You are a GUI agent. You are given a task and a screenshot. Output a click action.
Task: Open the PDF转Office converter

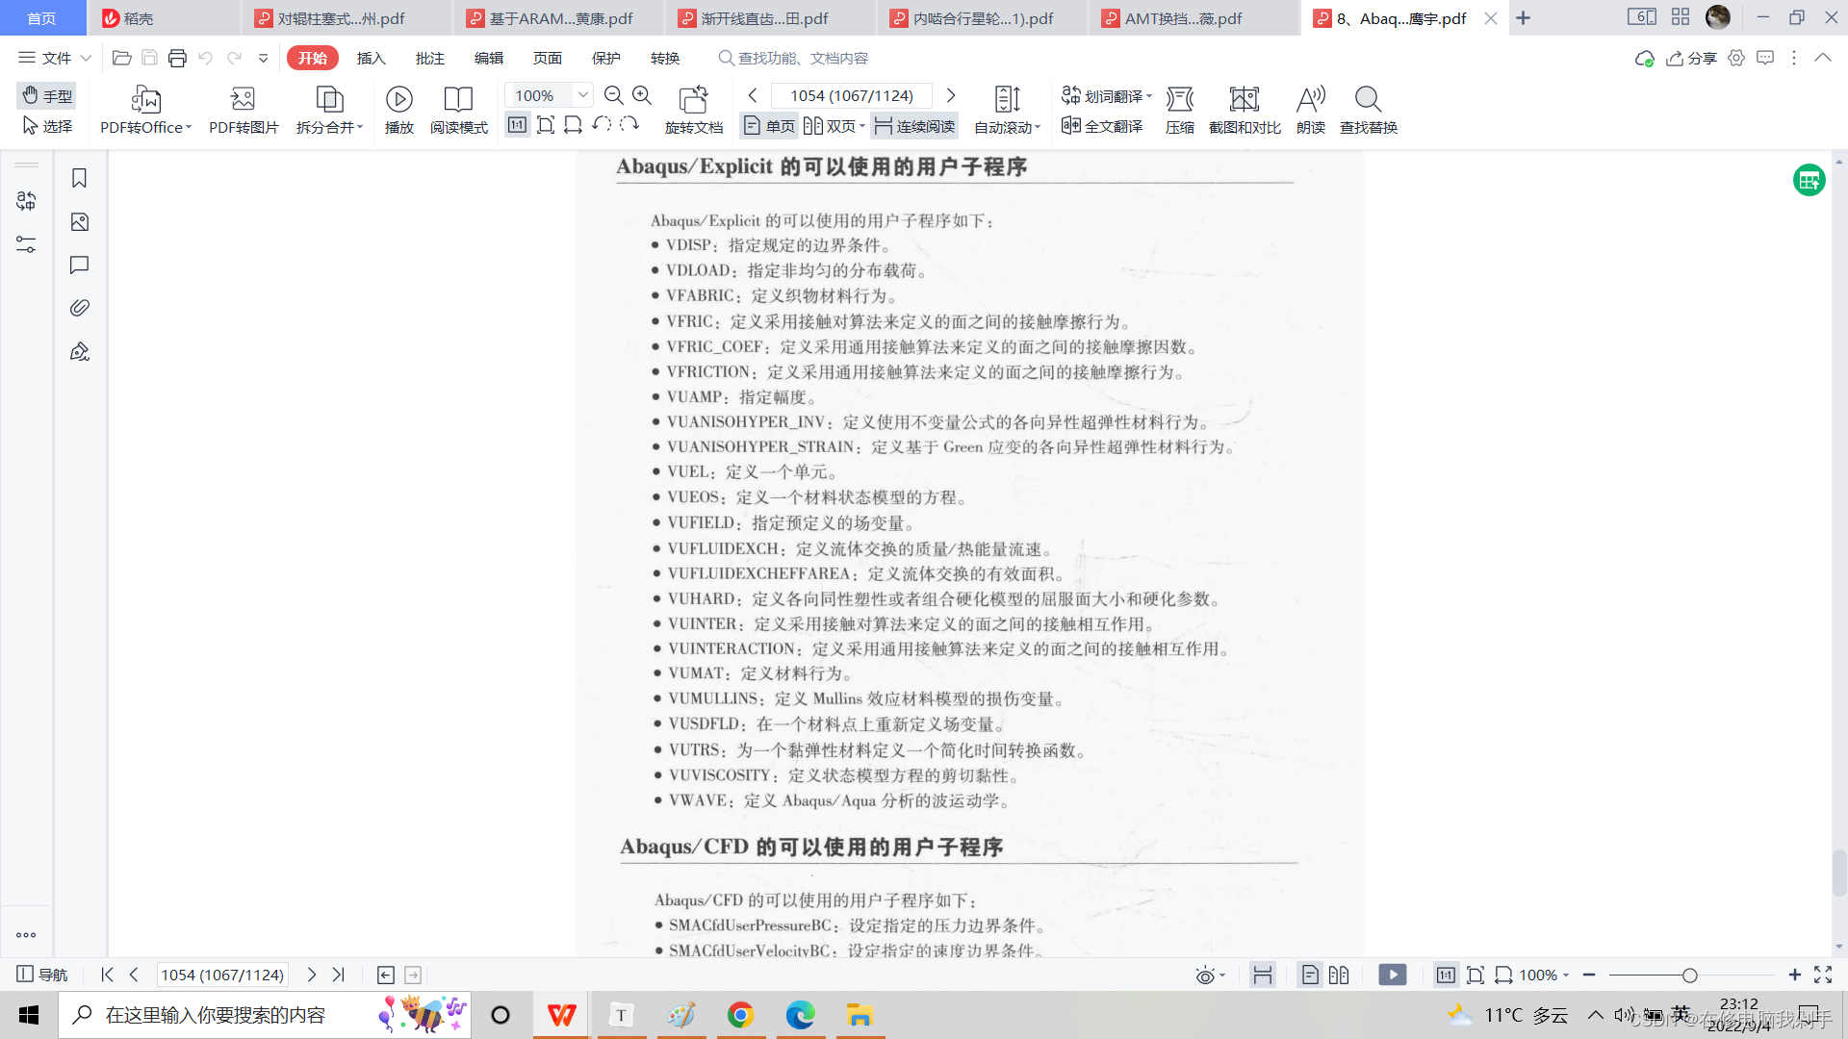[146, 110]
